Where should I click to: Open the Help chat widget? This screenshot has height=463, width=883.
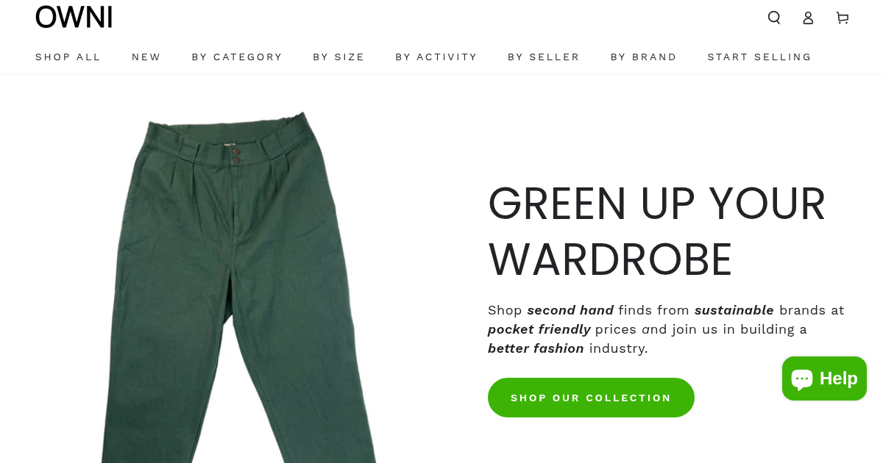(x=824, y=378)
